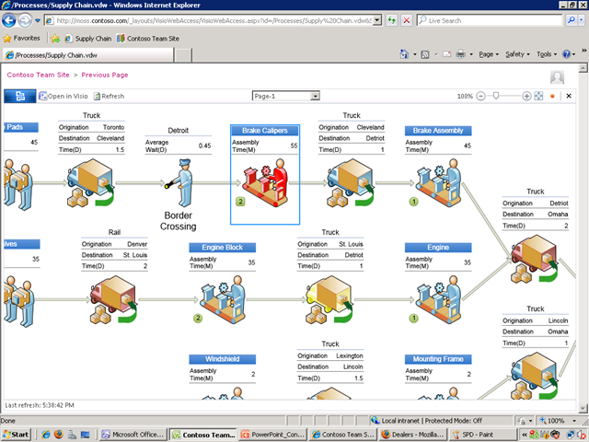The height and width of the screenshot is (442, 589).
Task: Select the Border Crossing guard shape
Action: click(180, 182)
